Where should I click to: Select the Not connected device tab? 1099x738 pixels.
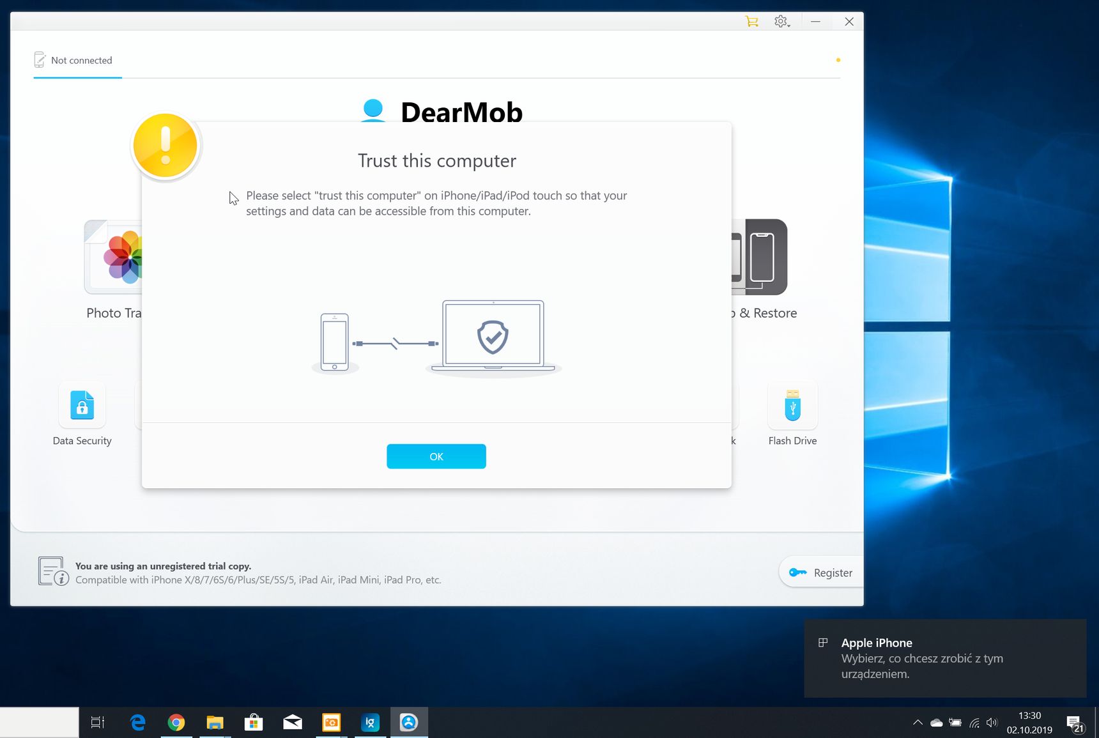[77, 60]
